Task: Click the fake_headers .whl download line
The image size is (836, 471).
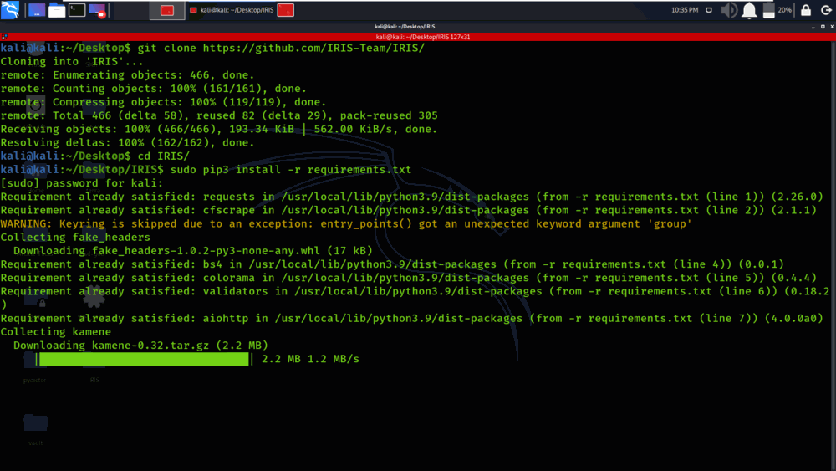Action: (x=193, y=251)
